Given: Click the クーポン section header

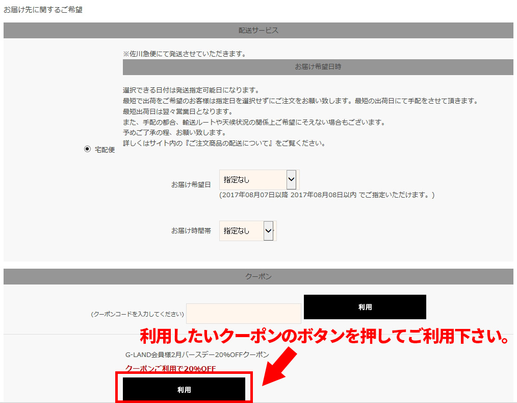Looking at the screenshot, I should (258, 276).
